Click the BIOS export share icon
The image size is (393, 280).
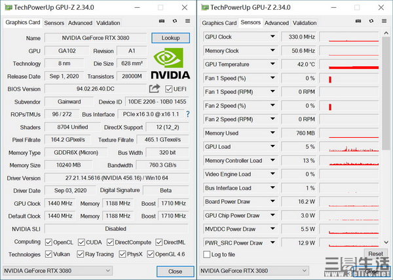pos(155,89)
